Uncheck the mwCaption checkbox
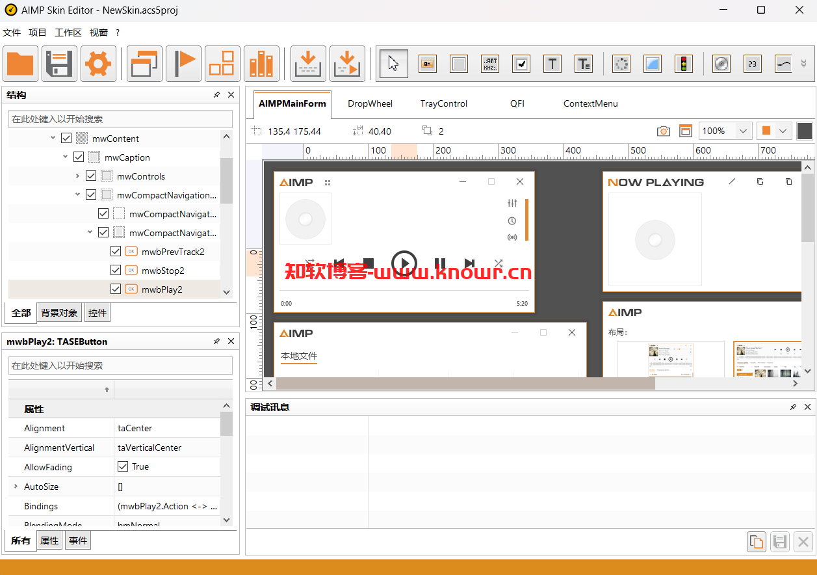817x575 pixels. click(x=79, y=157)
